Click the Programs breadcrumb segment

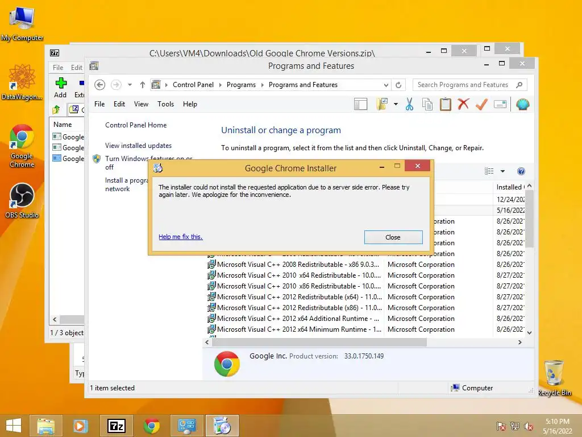(x=241, y=85)
